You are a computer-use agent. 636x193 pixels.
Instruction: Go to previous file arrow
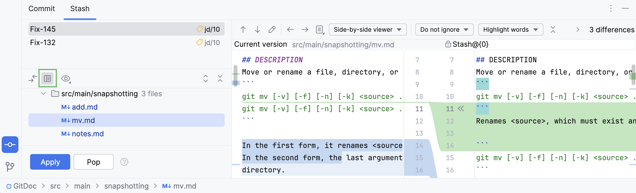tap(290, 29)
